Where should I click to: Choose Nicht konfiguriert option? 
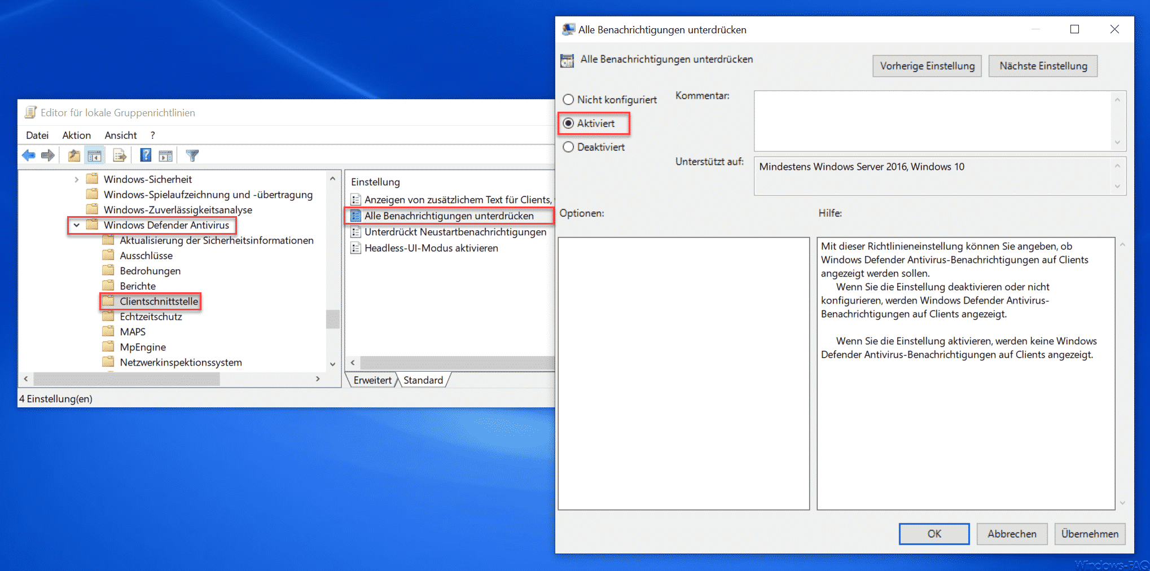(x=568, y=99)
